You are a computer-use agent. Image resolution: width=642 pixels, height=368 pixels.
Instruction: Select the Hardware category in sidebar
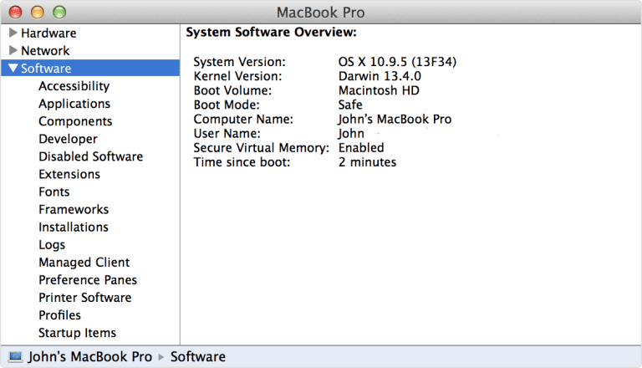[x=48, y=33]
